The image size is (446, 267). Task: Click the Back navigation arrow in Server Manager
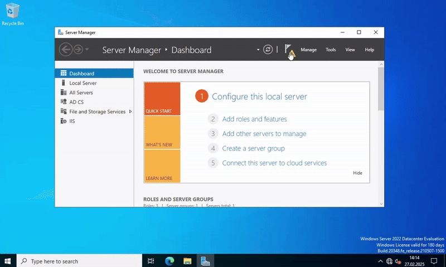coord(65,50)
